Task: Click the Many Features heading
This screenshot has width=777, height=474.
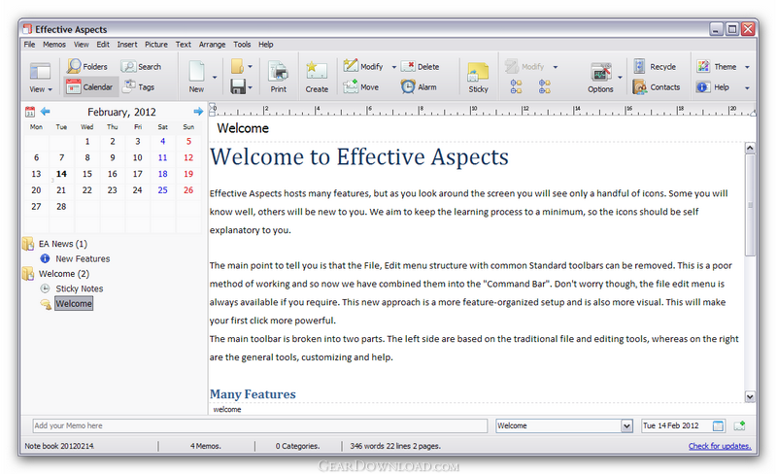Action: [x=253, y=394]
